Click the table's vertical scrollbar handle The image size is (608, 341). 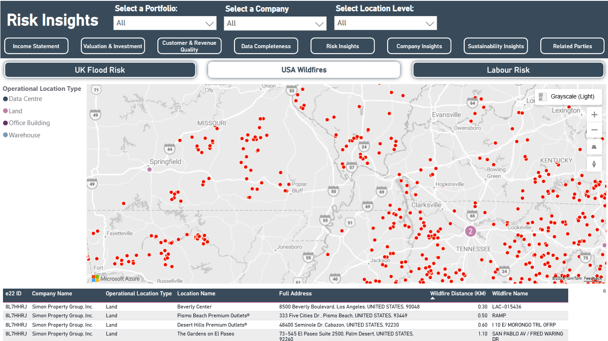(604, 291)
